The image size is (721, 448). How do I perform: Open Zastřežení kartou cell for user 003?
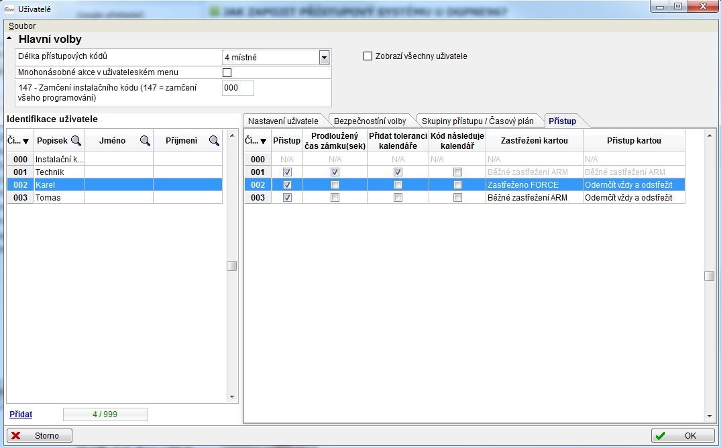(534, 198)
